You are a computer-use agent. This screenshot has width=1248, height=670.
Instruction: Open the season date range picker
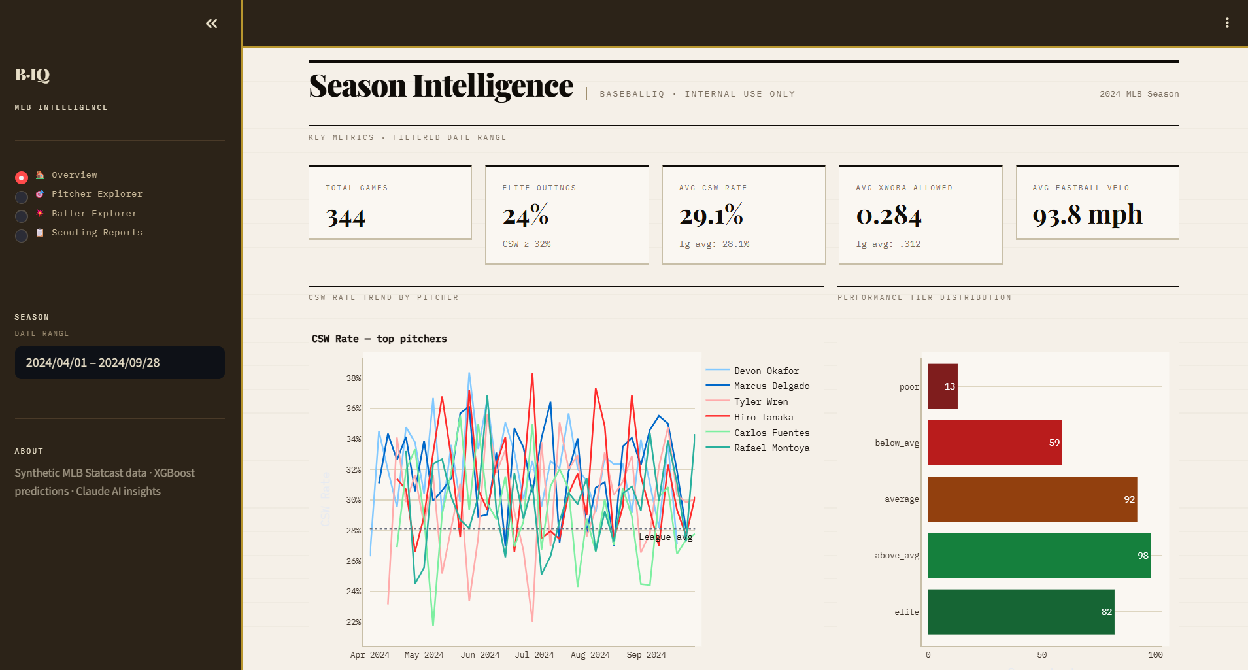click(x=120, y=363)
